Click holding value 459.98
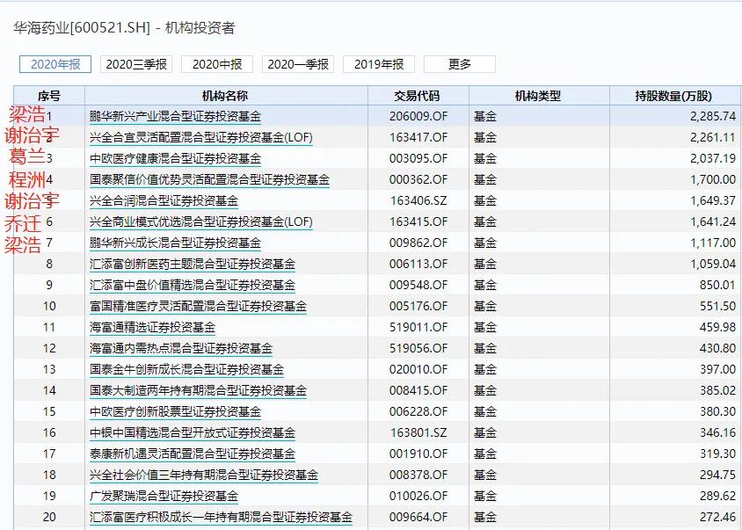Image resolution: width=742 pixels, height=530 pixels. (x=718, y=328)
